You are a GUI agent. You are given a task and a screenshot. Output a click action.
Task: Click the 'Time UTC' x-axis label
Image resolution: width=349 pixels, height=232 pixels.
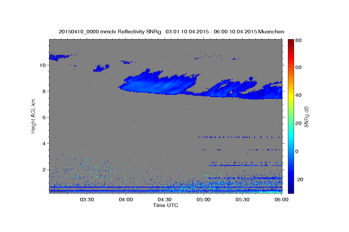tap(165, 205)
